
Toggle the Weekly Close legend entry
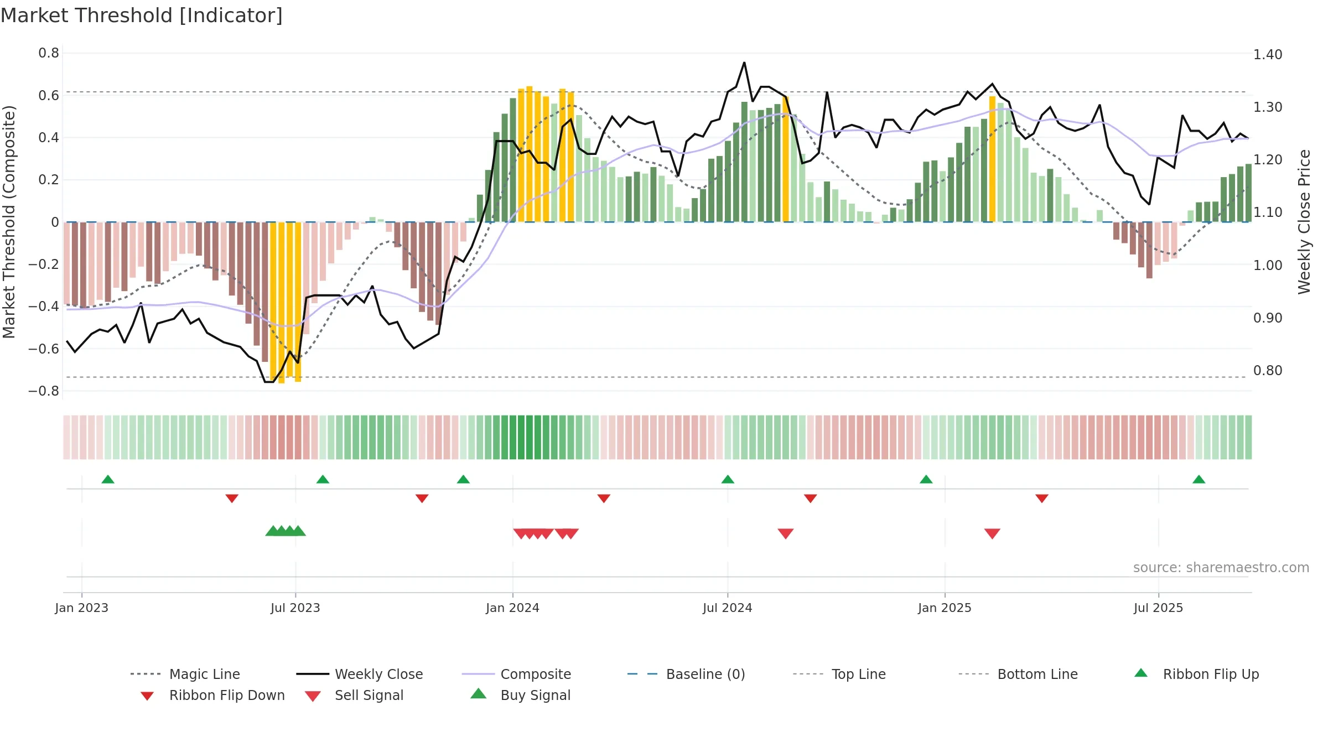(360, 674)
